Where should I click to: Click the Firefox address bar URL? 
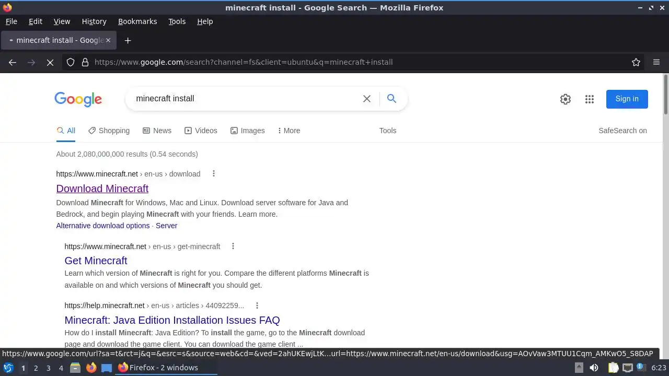coord(244,62)
